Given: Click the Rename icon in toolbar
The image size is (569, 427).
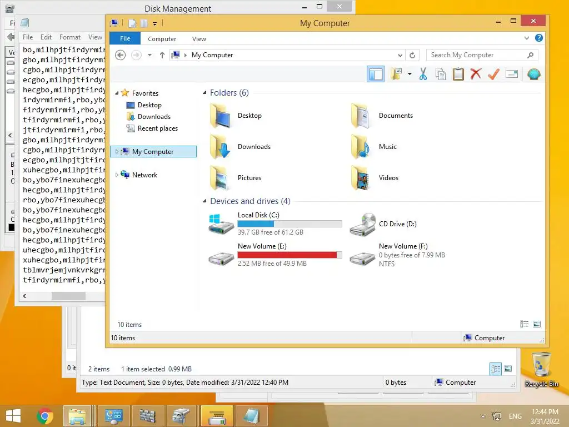Looking at the screenshot, I should (512, 74).
